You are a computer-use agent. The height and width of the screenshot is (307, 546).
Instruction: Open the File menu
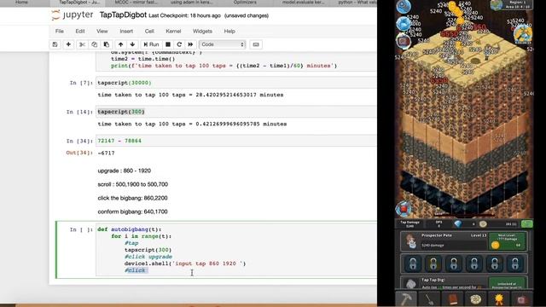click(60, 31)
